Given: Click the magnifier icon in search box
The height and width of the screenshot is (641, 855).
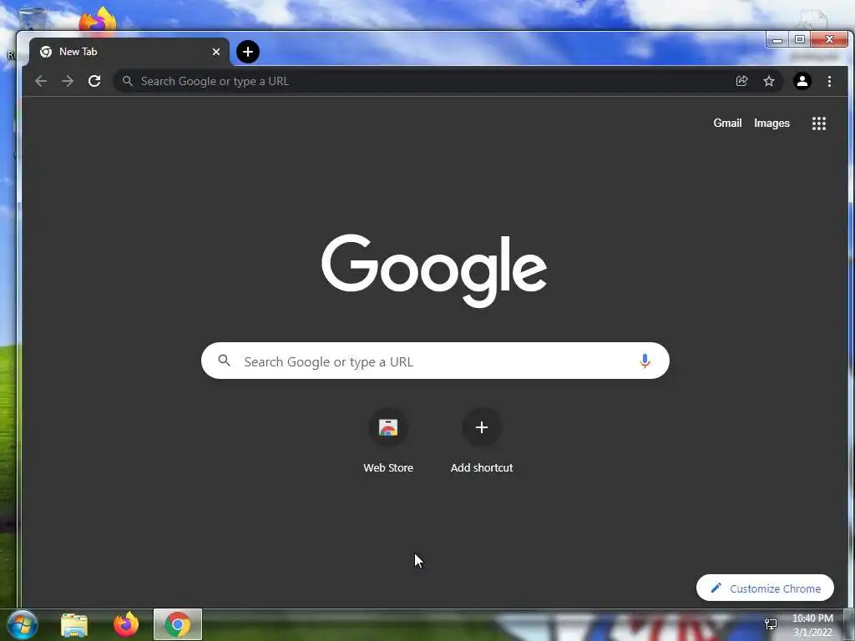Looking at the screenshot, I should tap(224, 361).
